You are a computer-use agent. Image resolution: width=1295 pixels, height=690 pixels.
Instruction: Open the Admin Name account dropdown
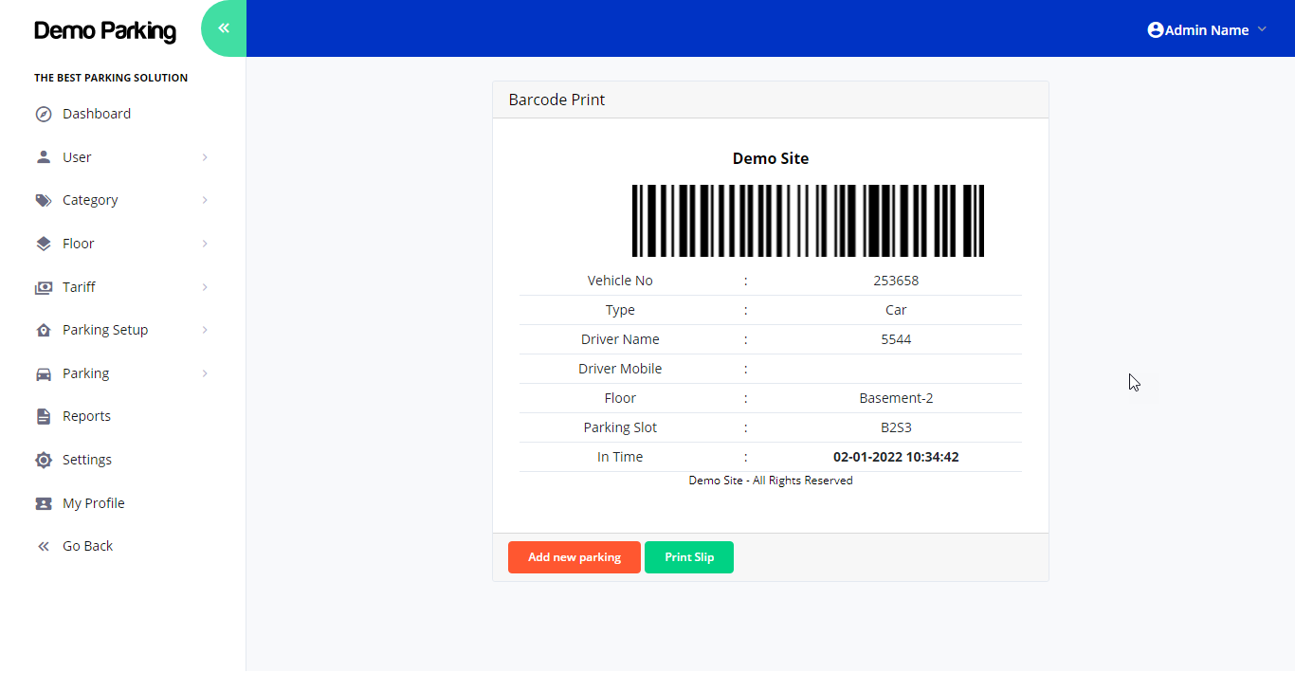pos(1207,30)
